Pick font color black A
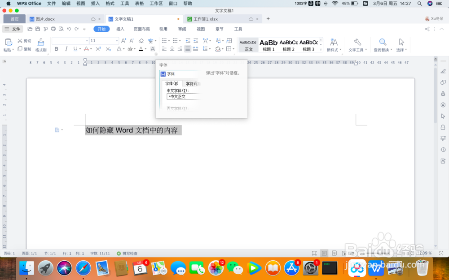Image resolution: width=449 pixels, height=280 pixels. point(141,49)
